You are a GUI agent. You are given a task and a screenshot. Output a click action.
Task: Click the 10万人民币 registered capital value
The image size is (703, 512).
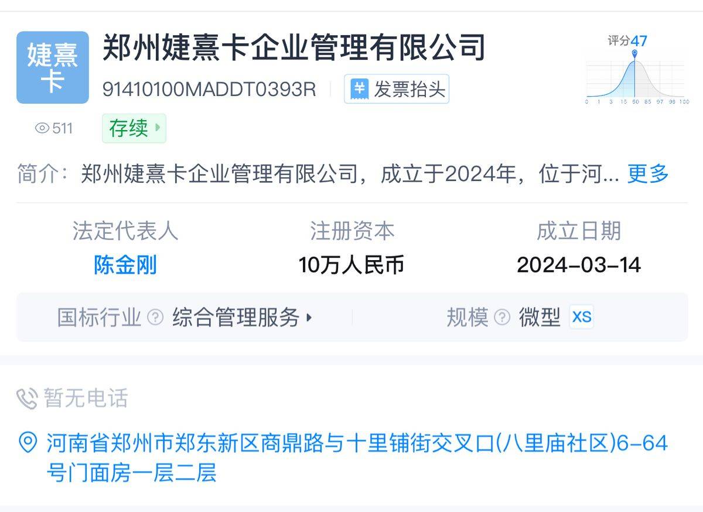tap(351, 265)
